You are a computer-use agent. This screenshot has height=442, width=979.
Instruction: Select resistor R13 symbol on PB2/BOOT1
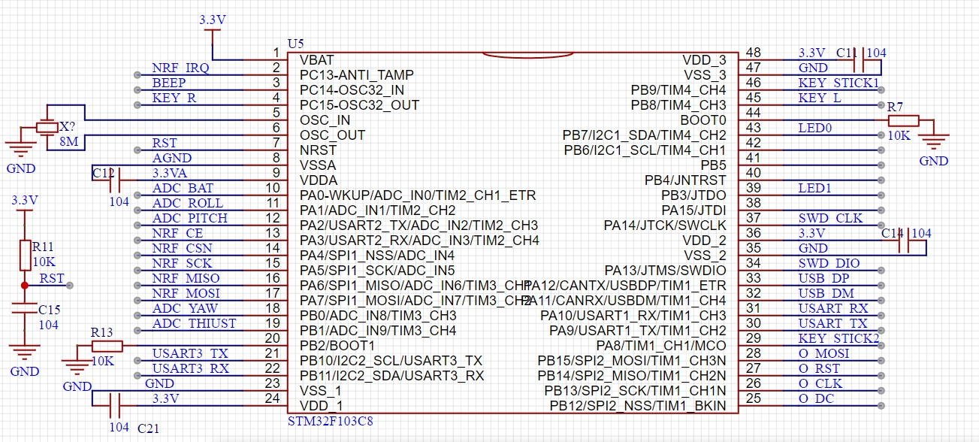point(107,346)
